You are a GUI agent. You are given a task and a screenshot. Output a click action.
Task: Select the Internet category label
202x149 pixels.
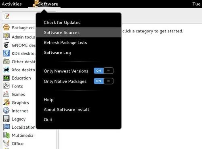20,111
